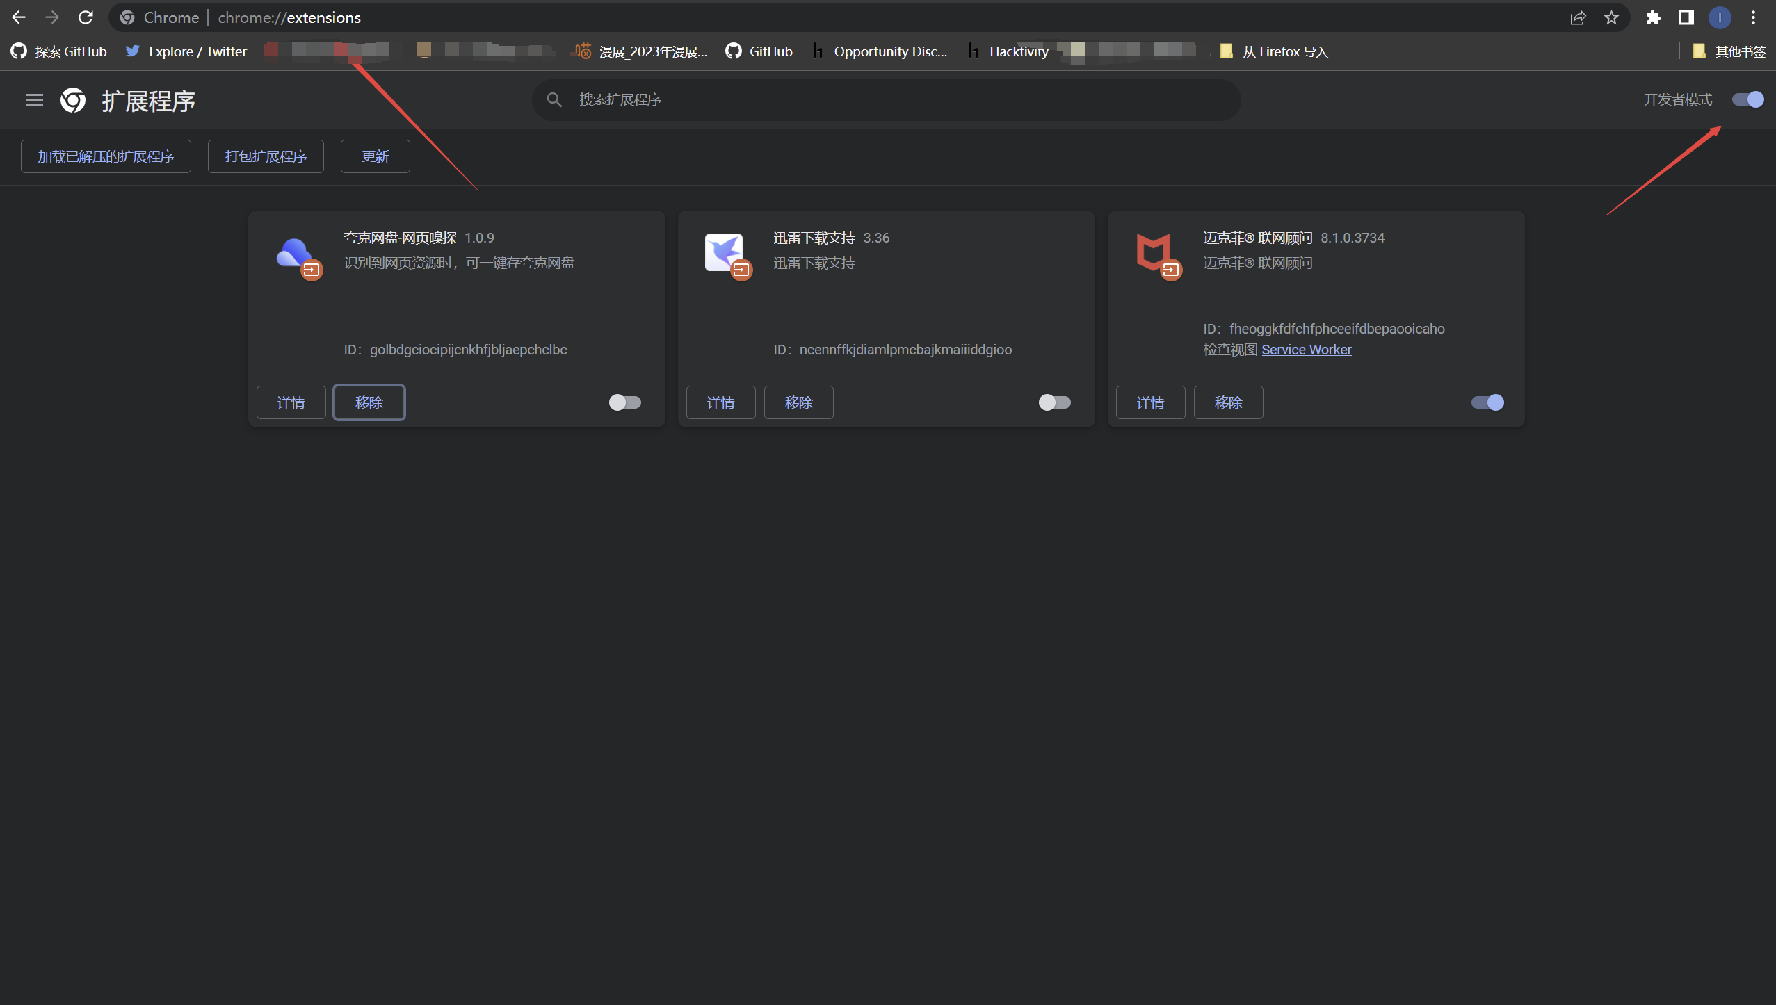Open the Extensions puzzle piece icon
Image resolution: width=1776 pixels, height=1005 pixels.
tap(1653, 17)
